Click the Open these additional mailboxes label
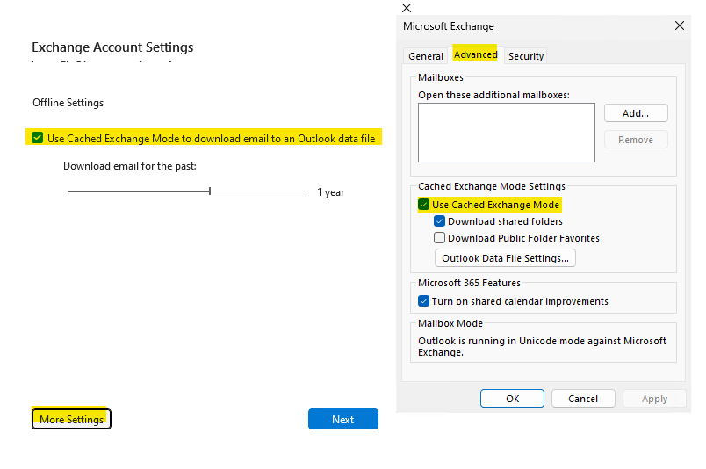This screenshot has height=469, width=706. tap(493, 95)
